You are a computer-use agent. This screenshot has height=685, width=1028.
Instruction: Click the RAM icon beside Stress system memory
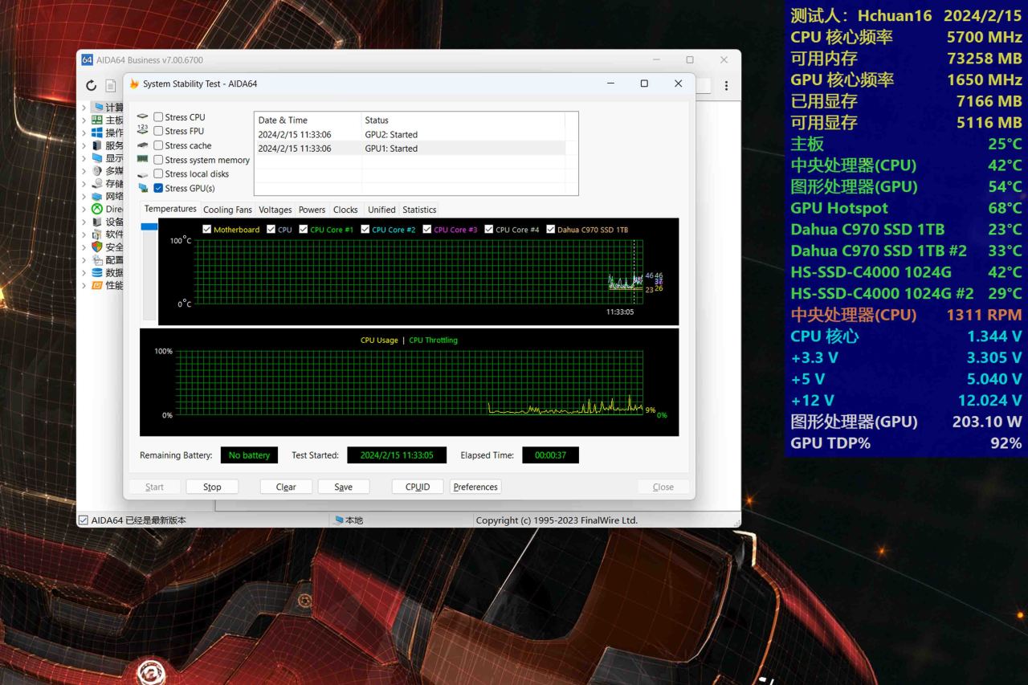143,160
